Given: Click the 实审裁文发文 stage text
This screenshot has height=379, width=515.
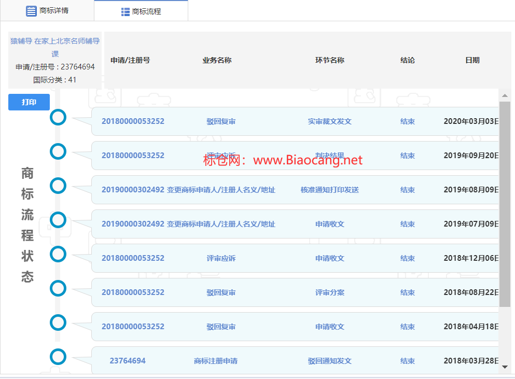Looking at the screenshot, I should pyautogui.click(x=330, y=121).
